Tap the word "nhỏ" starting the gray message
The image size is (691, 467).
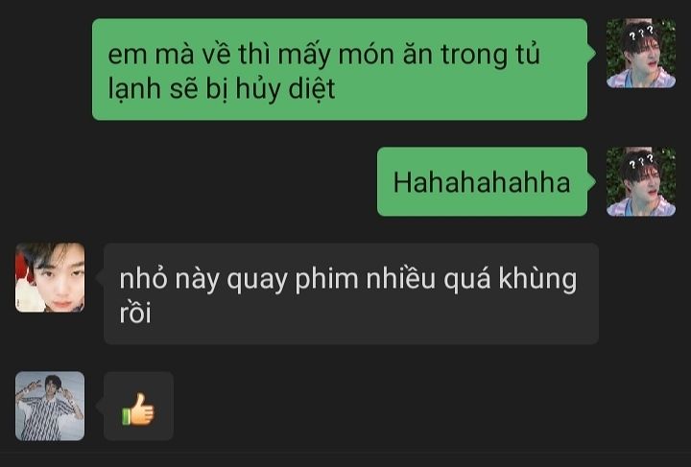(143, 279)
